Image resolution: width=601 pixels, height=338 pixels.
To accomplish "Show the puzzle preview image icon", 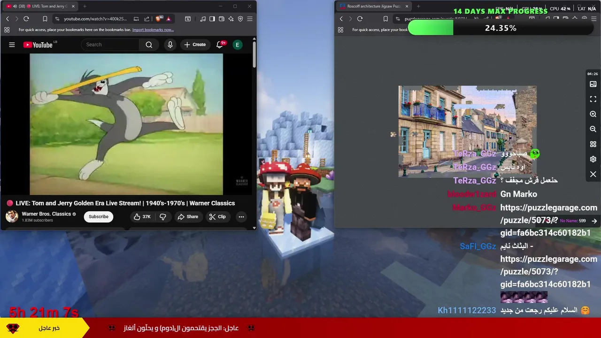I will coord(593,84).
